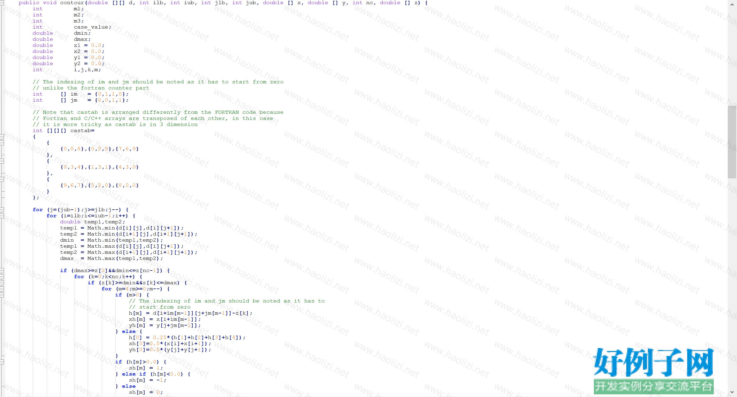Screen dimensions: 737x397
Task: Click the haolizi site logo image
Action: pyautogui.click(x=653, y=371)
